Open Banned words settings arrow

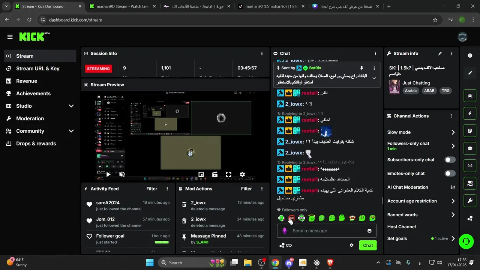[x=453, y=215]
